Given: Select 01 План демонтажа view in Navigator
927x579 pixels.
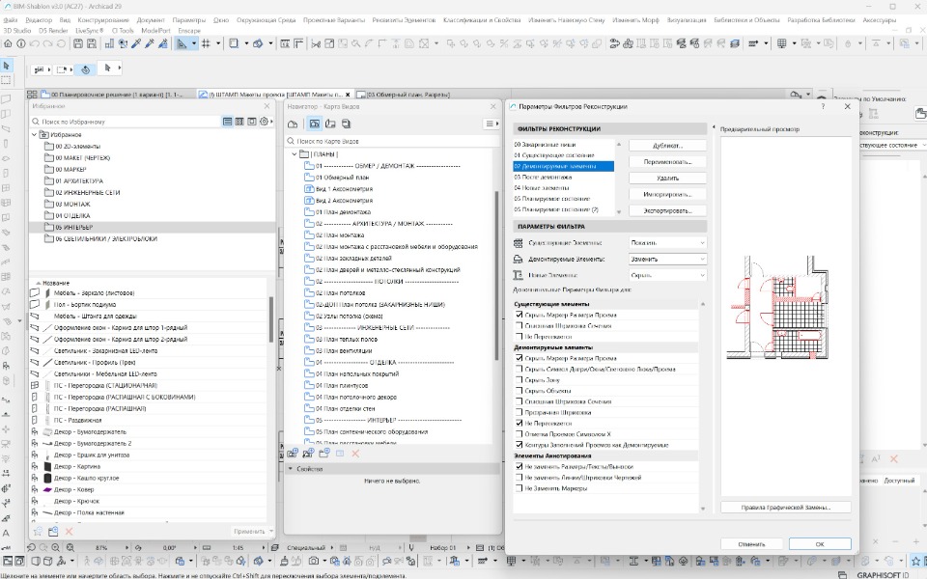Looking at the screenshot, I should pyautogui.click(x=343, y=211).
